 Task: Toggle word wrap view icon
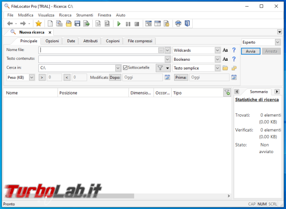pyautogui.click(x=148, y=23)
